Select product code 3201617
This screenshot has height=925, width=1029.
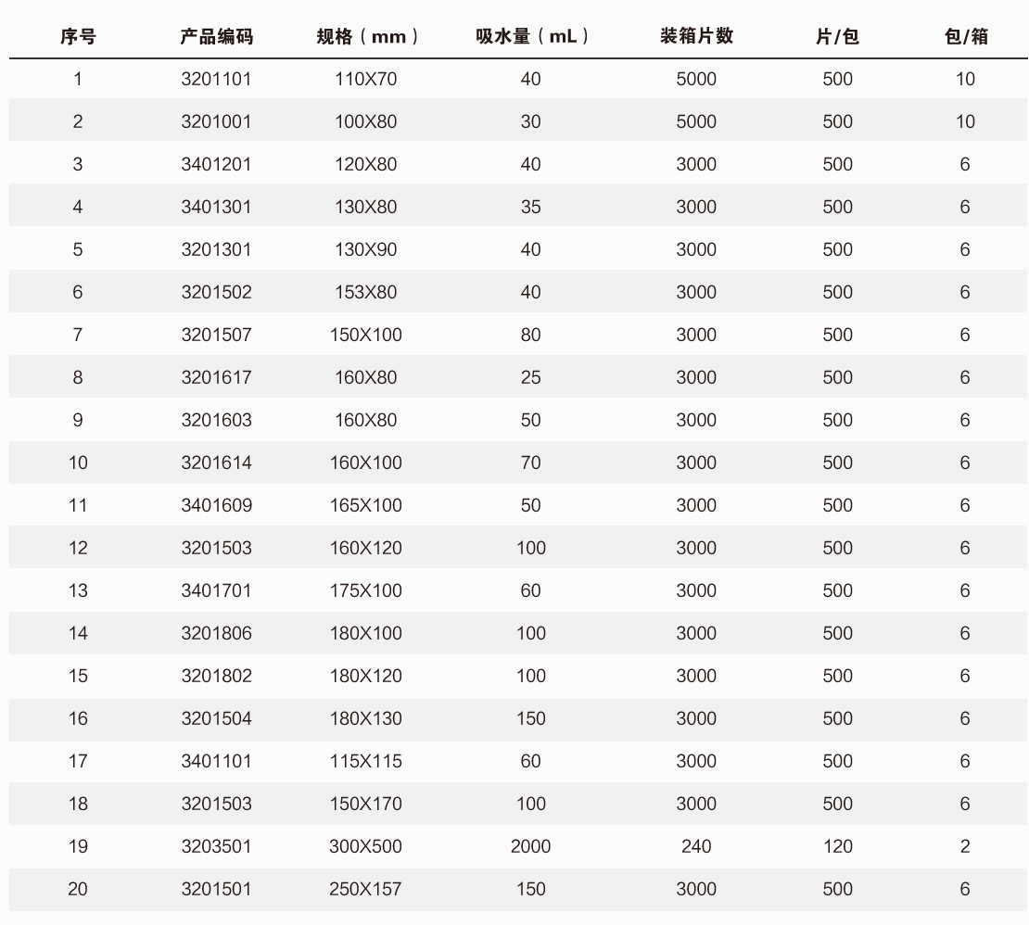(x=216, y=377)
